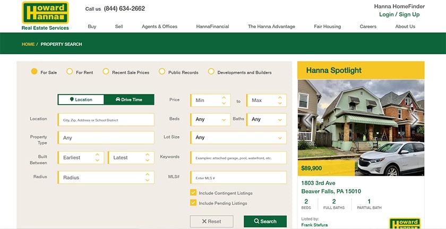
Task: Select the For Rent option
Action: (x=70, y=71)
